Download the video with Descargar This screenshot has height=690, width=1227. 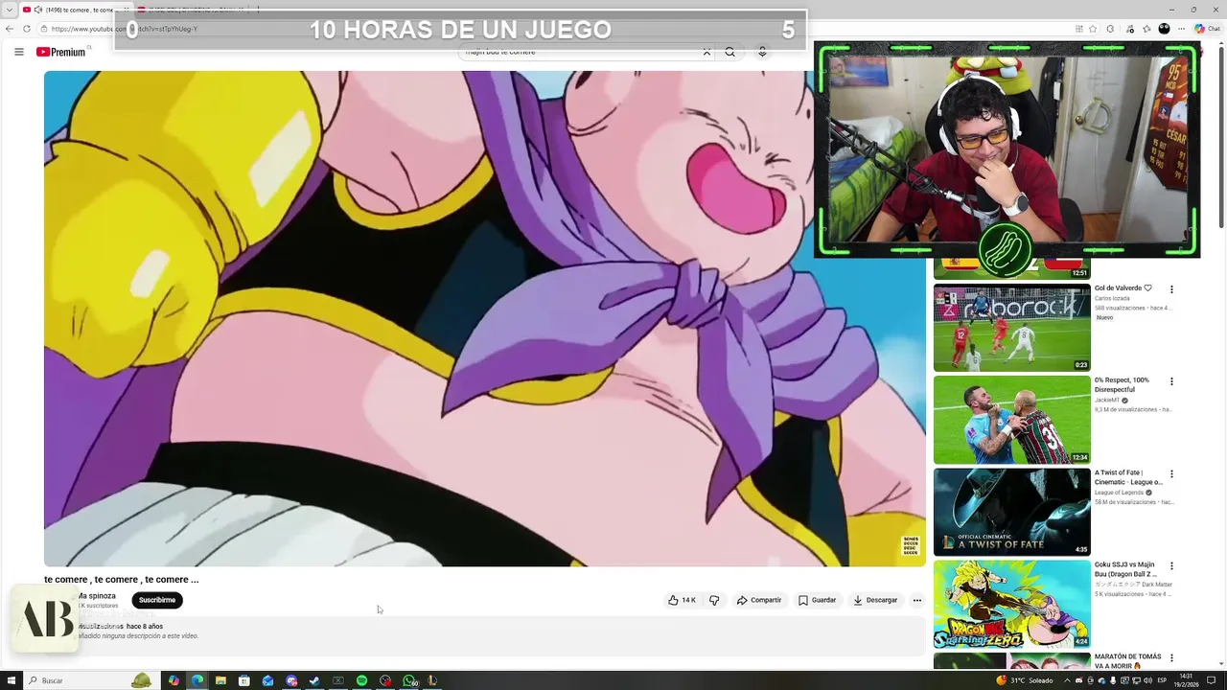(x=875, y=600)
